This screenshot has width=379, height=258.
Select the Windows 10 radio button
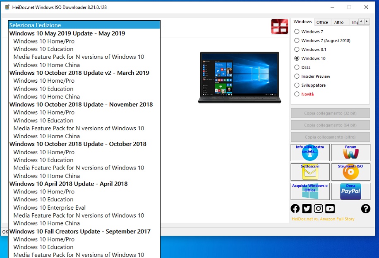click(309, 58)
